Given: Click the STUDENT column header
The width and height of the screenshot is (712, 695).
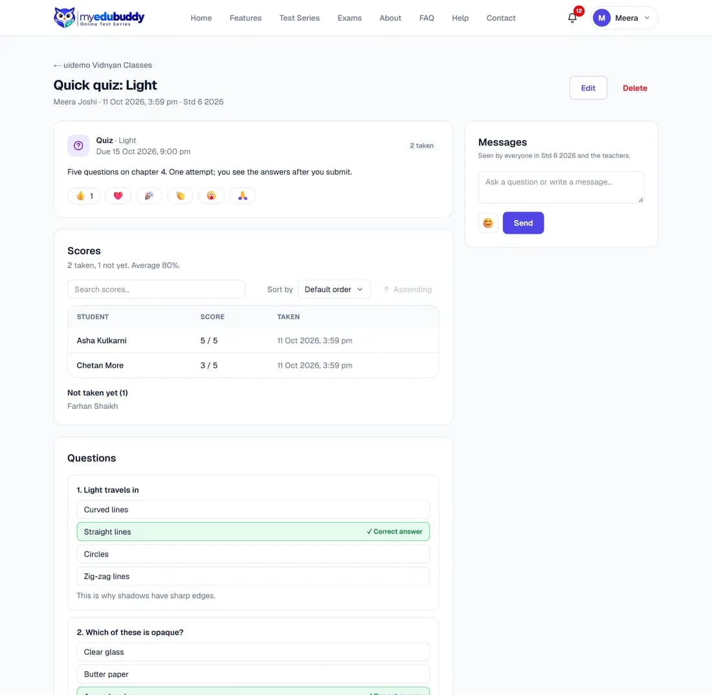Looking at the screenshot, I should pos(93,317).
